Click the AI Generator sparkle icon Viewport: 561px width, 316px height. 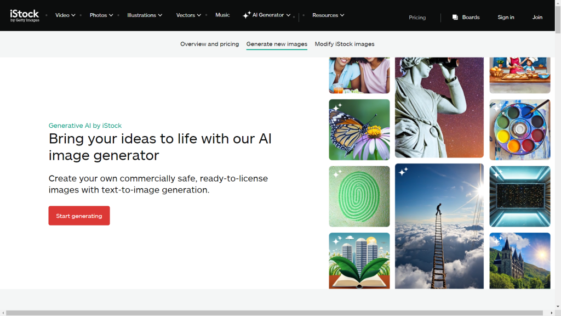coord(247,15)
